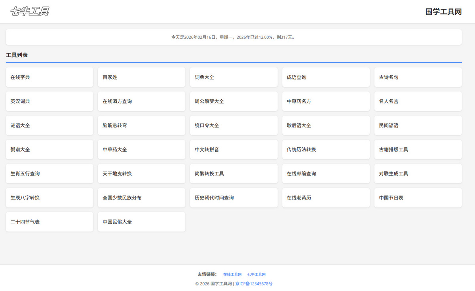The width and height of the screenshot is (475, 291).
Task: Open the 中国节日表 card
Action: 418,198
